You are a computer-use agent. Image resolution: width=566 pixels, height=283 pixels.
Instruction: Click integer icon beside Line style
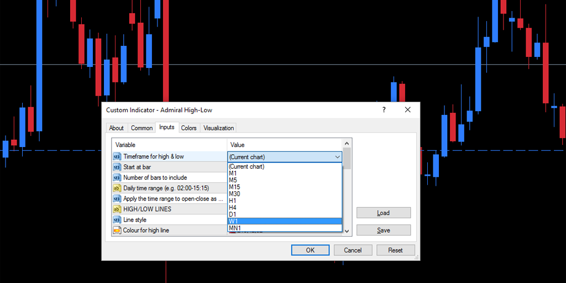117,219
